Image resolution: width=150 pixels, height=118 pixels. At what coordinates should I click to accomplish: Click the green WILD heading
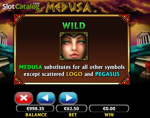point(74,26)
